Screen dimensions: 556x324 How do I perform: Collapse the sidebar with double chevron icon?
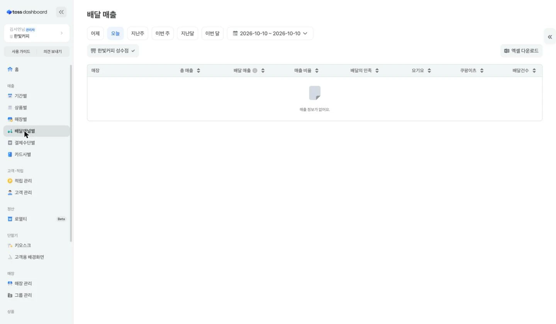coord(61,12)
